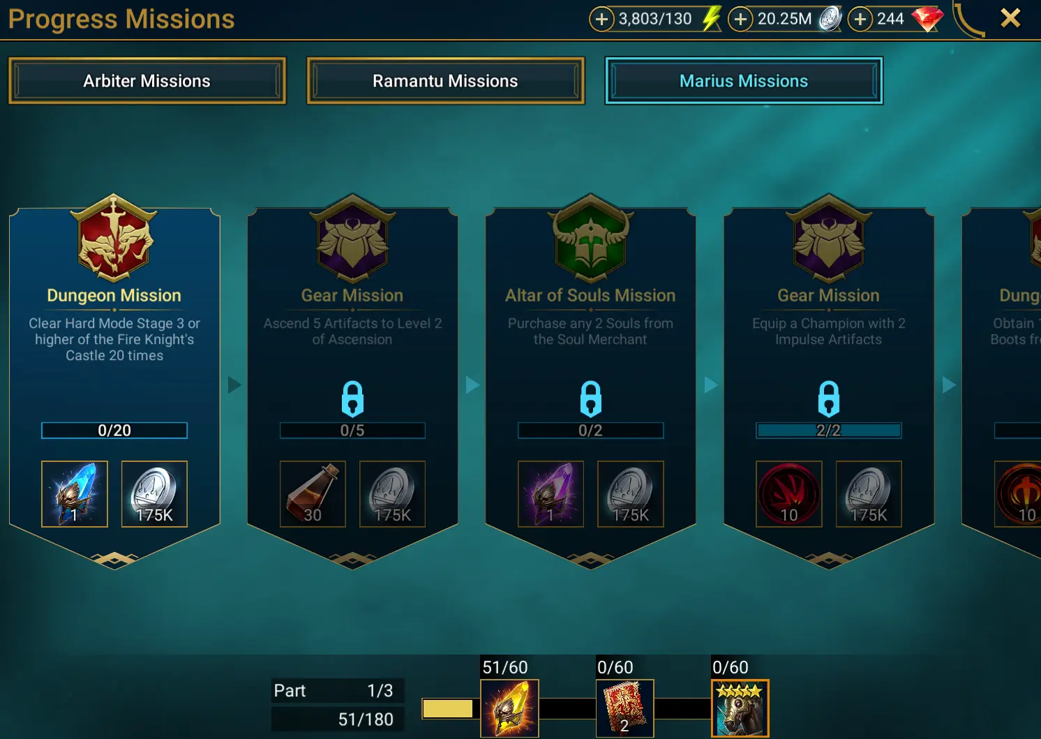Image resolution: width=1041 pixels, height=739 pixels.
Task: Click the lock on the Altar of Souls Mission
Action: point(590,398)
